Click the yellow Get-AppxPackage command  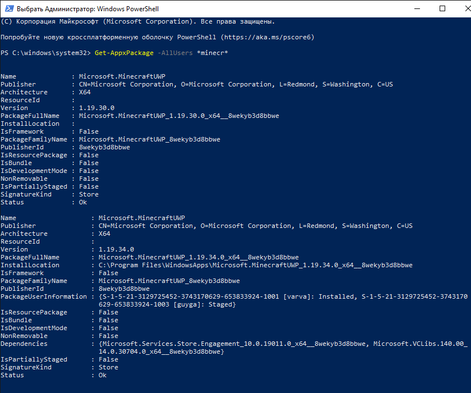click(124, 53)
